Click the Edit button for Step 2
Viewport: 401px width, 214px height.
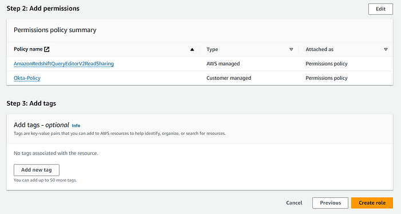380,9
